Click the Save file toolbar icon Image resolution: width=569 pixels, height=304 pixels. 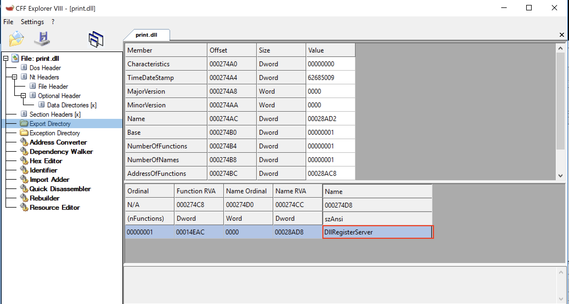(x=42, y=39)
